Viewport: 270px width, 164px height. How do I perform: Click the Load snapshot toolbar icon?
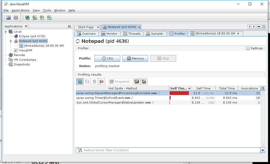9,17
